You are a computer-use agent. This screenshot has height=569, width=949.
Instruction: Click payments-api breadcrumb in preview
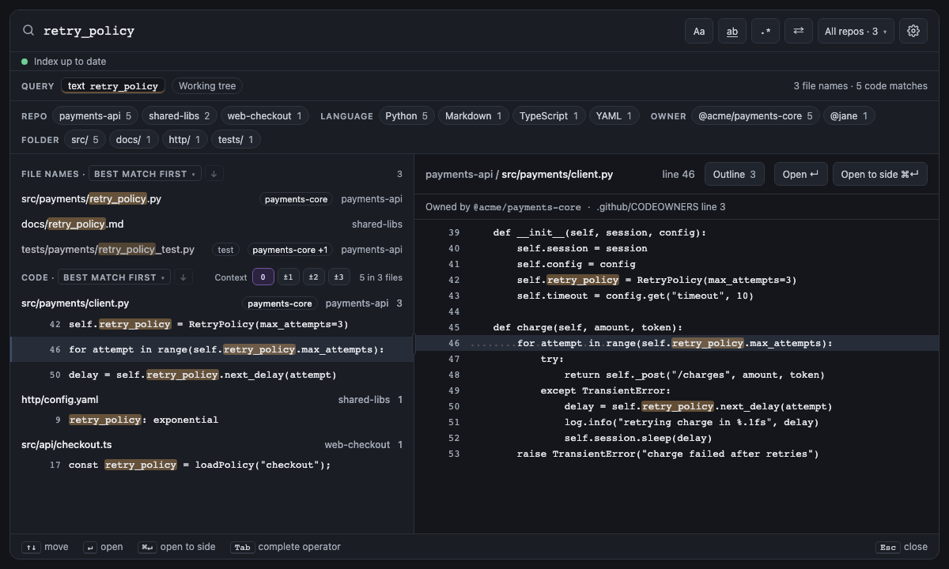coord(459,175)
